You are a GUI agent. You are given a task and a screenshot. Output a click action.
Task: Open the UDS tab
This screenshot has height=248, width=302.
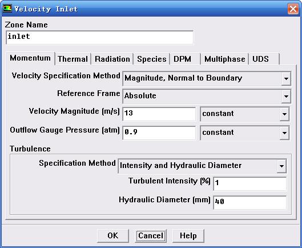coord(264,59)
